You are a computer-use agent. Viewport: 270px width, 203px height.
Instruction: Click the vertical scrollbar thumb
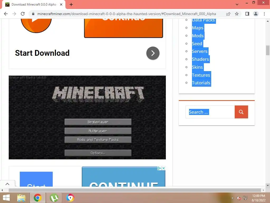coord(268,50)
